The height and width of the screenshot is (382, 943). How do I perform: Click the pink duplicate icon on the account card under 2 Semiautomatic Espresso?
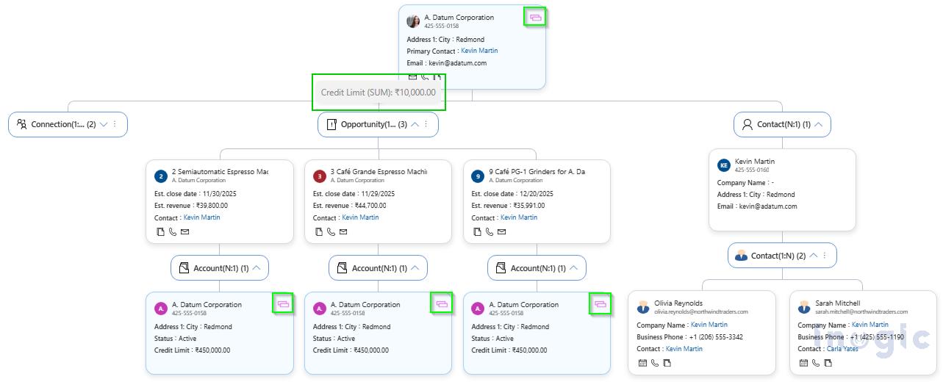(x=283, y=303)
